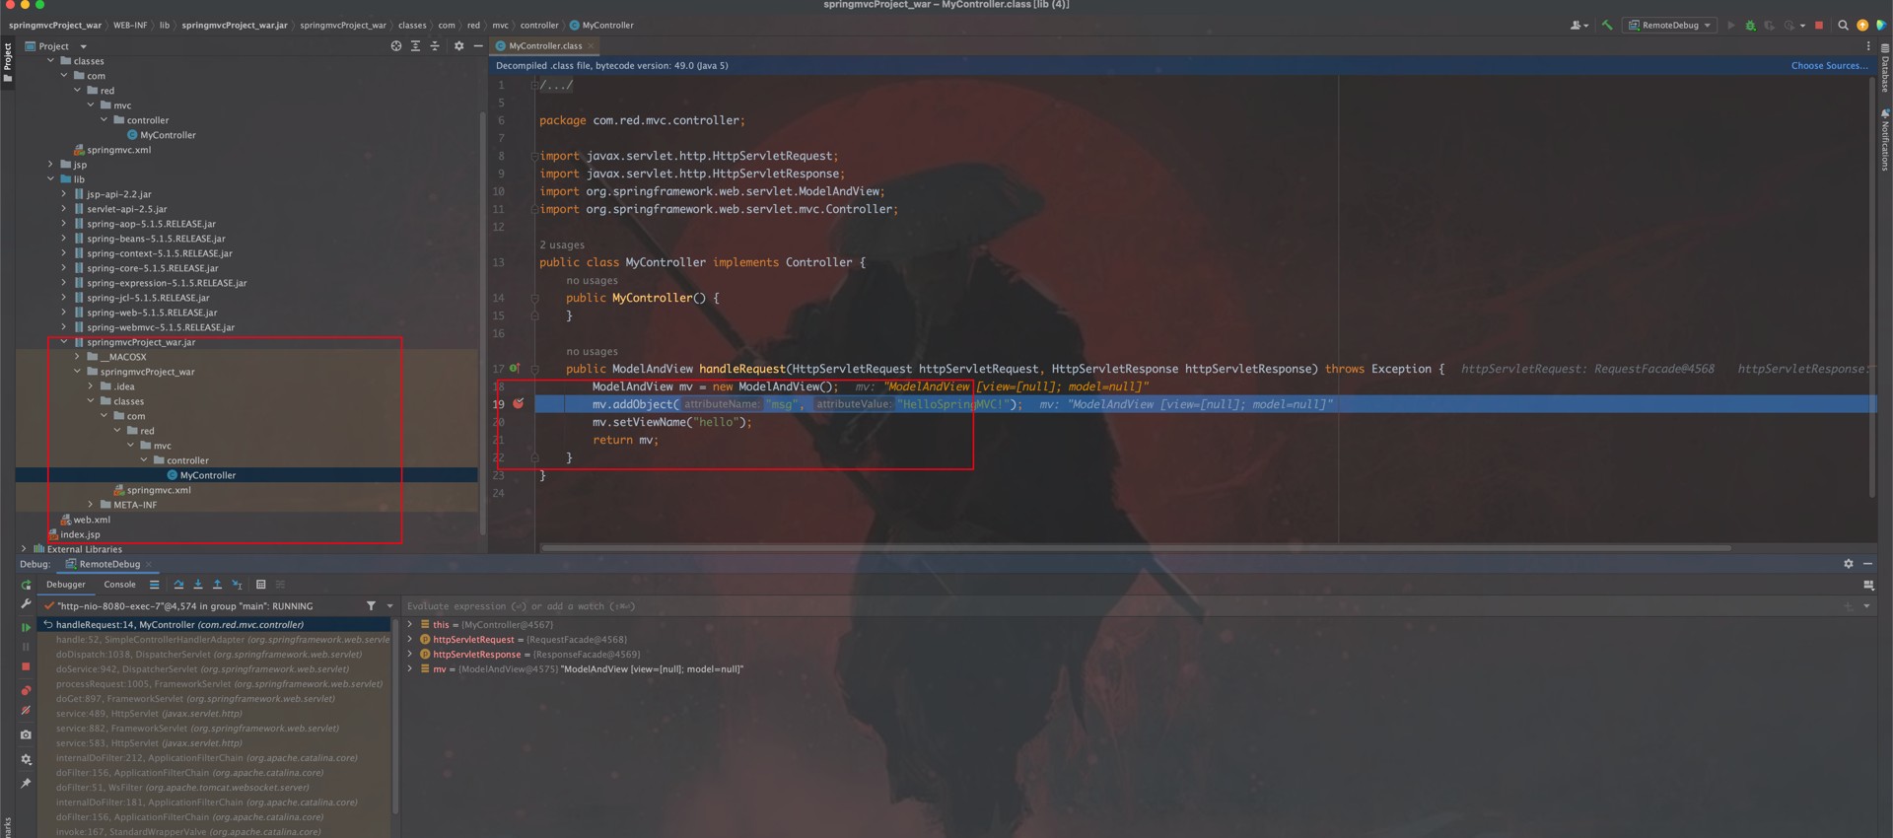Click View Breakpoints icon in Debug sidebar

point(26,690)
